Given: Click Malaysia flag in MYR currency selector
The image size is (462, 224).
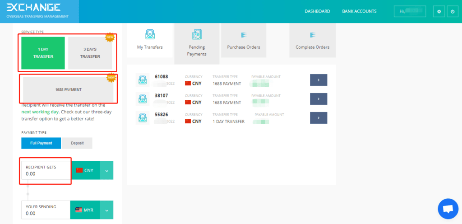Looking at the screenshot, I should 79,210.
